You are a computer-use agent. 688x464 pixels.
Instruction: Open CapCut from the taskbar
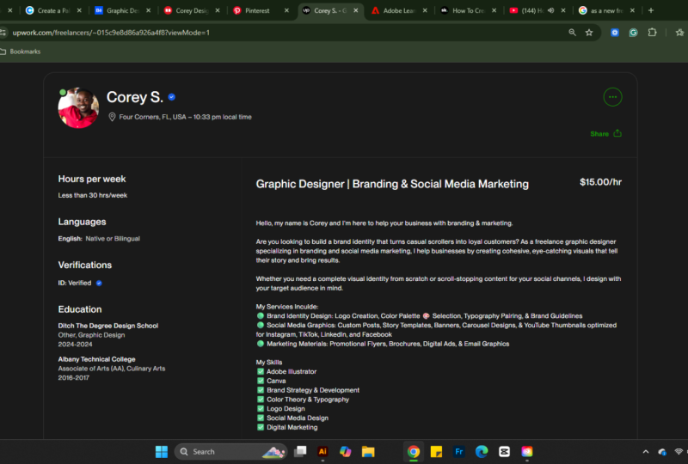tap(504, 451)
